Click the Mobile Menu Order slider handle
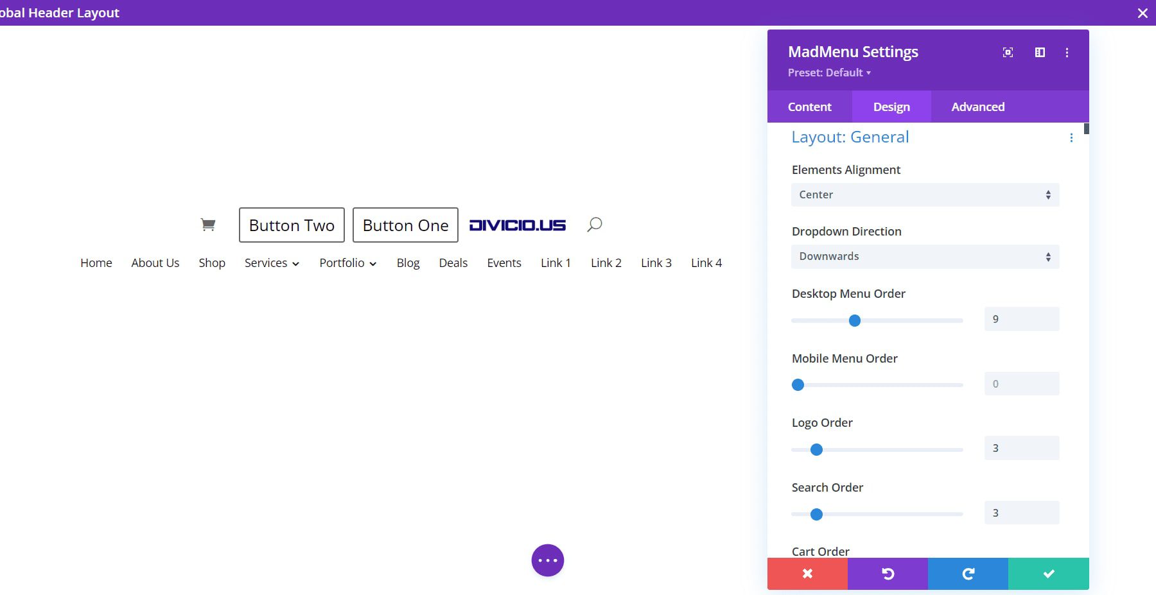The width and height of the screenshot is (1156, 595). (798, 385)
